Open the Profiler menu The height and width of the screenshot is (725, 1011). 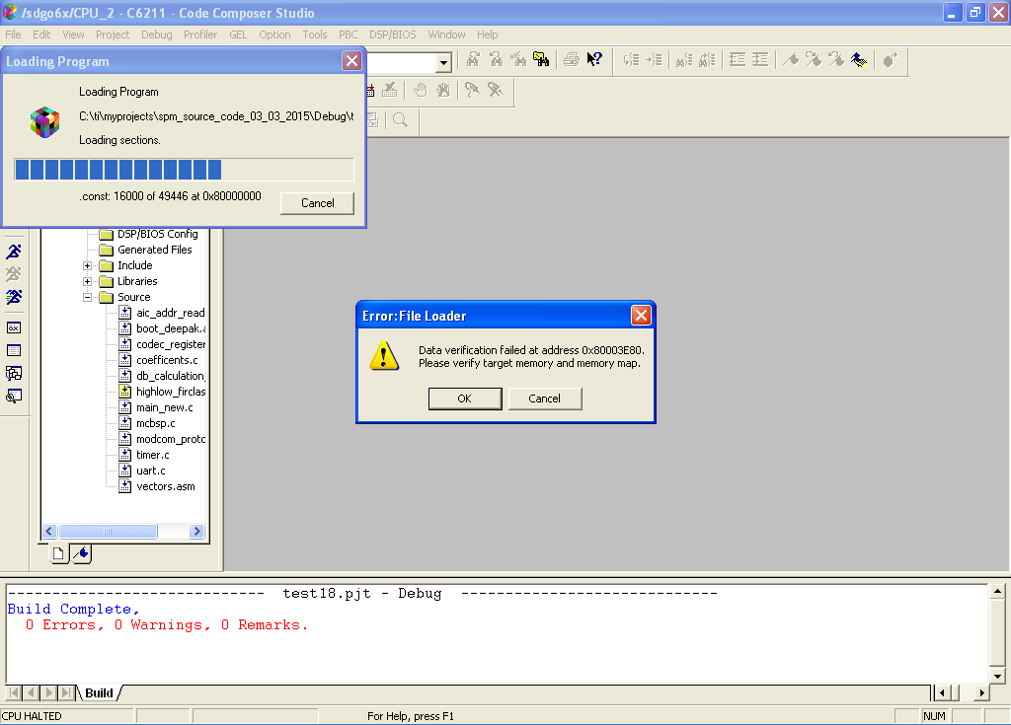point(200,35)
